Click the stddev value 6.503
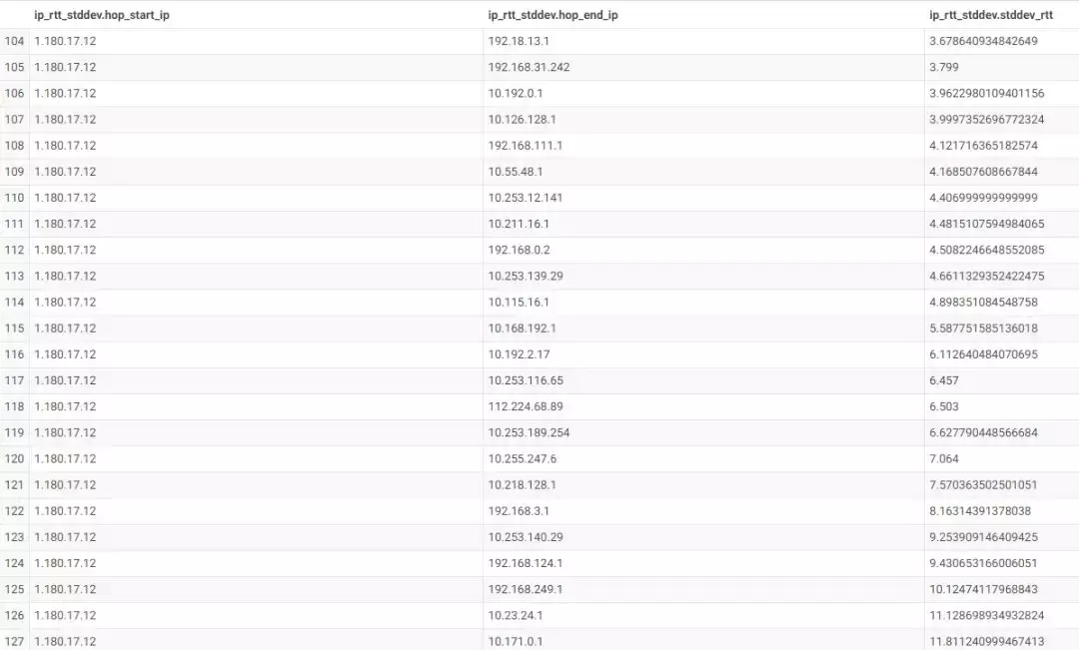The image size is (1079, 650). 944,406
